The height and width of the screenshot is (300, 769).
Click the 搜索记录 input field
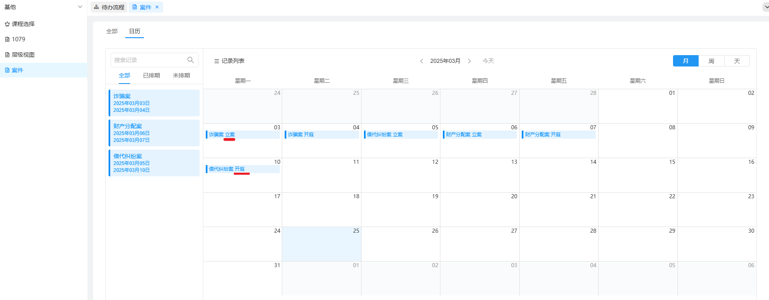click(x=148, y=60)
